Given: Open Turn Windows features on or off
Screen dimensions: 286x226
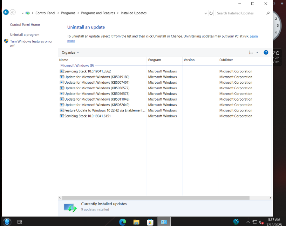Looking at the screenshot, I should [31, 44].
